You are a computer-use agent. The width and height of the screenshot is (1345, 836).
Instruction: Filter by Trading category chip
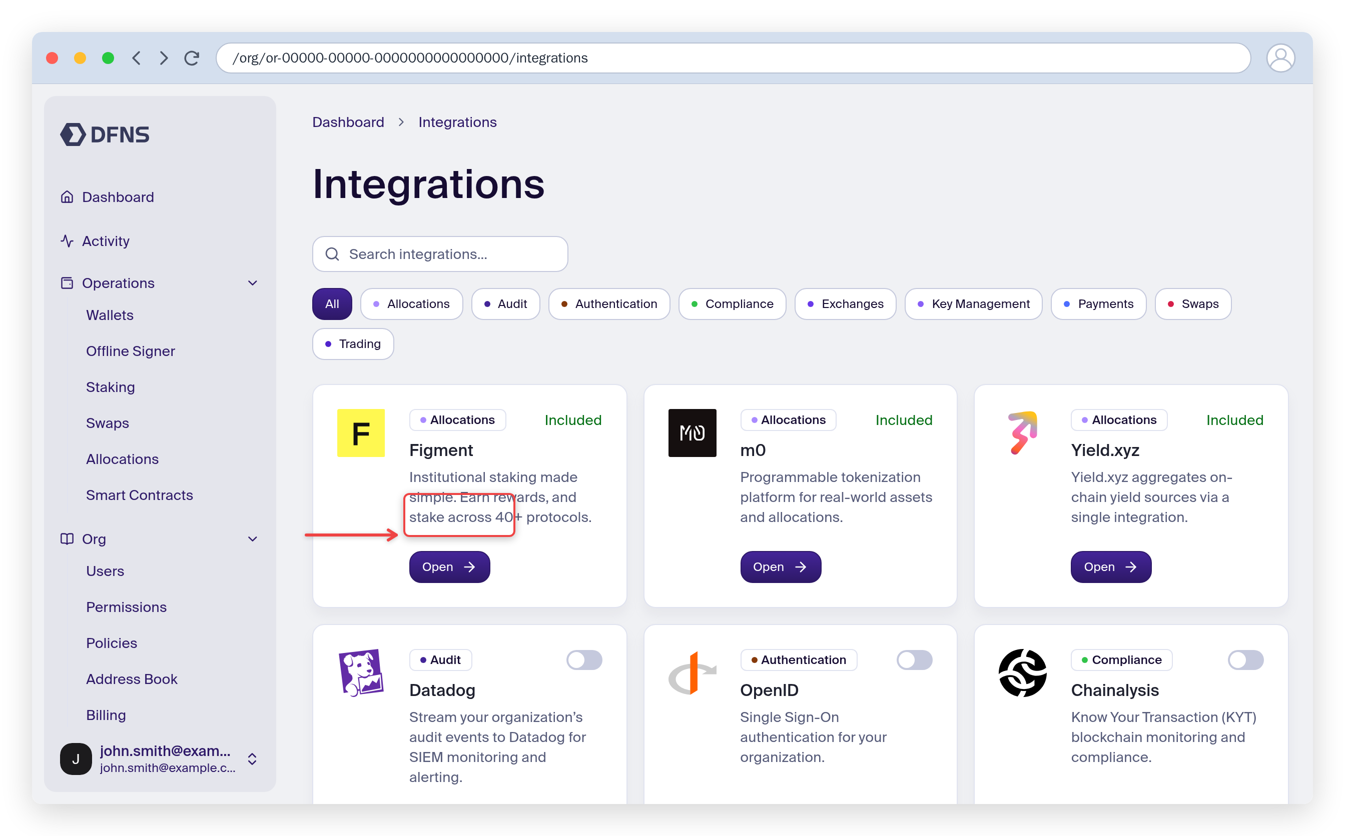point(353,344)
